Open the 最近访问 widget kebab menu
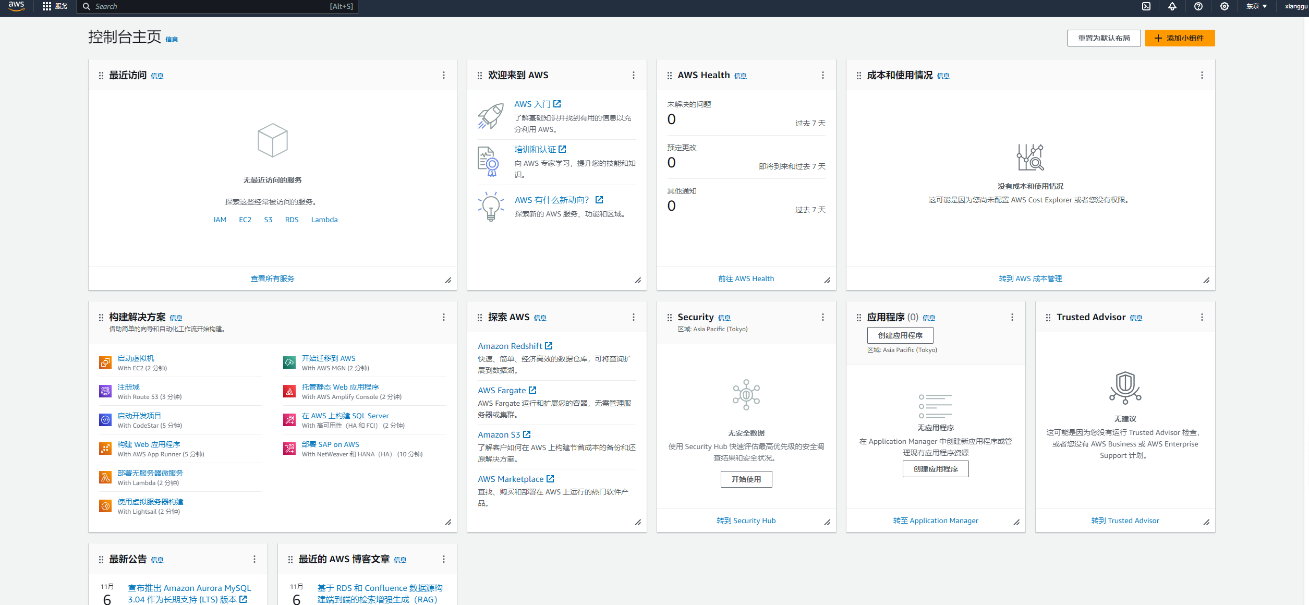Image resolution: width=1309 pixels, height=605 pixels. [x=443, y=75]
